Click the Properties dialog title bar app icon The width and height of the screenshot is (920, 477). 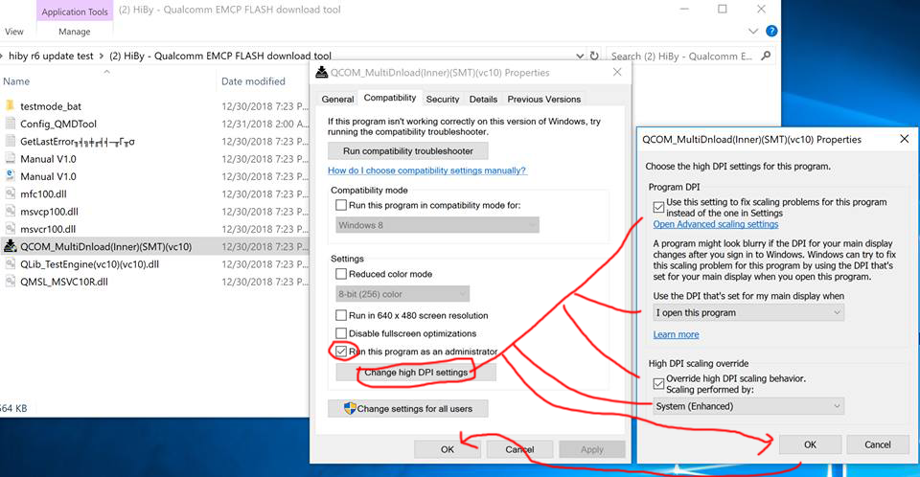tap(322, 72)
